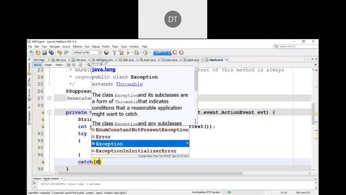Screen dimensions: 346x195
Task: Click the hint icon beside the private method line
Action: click(x=43, y=113)
